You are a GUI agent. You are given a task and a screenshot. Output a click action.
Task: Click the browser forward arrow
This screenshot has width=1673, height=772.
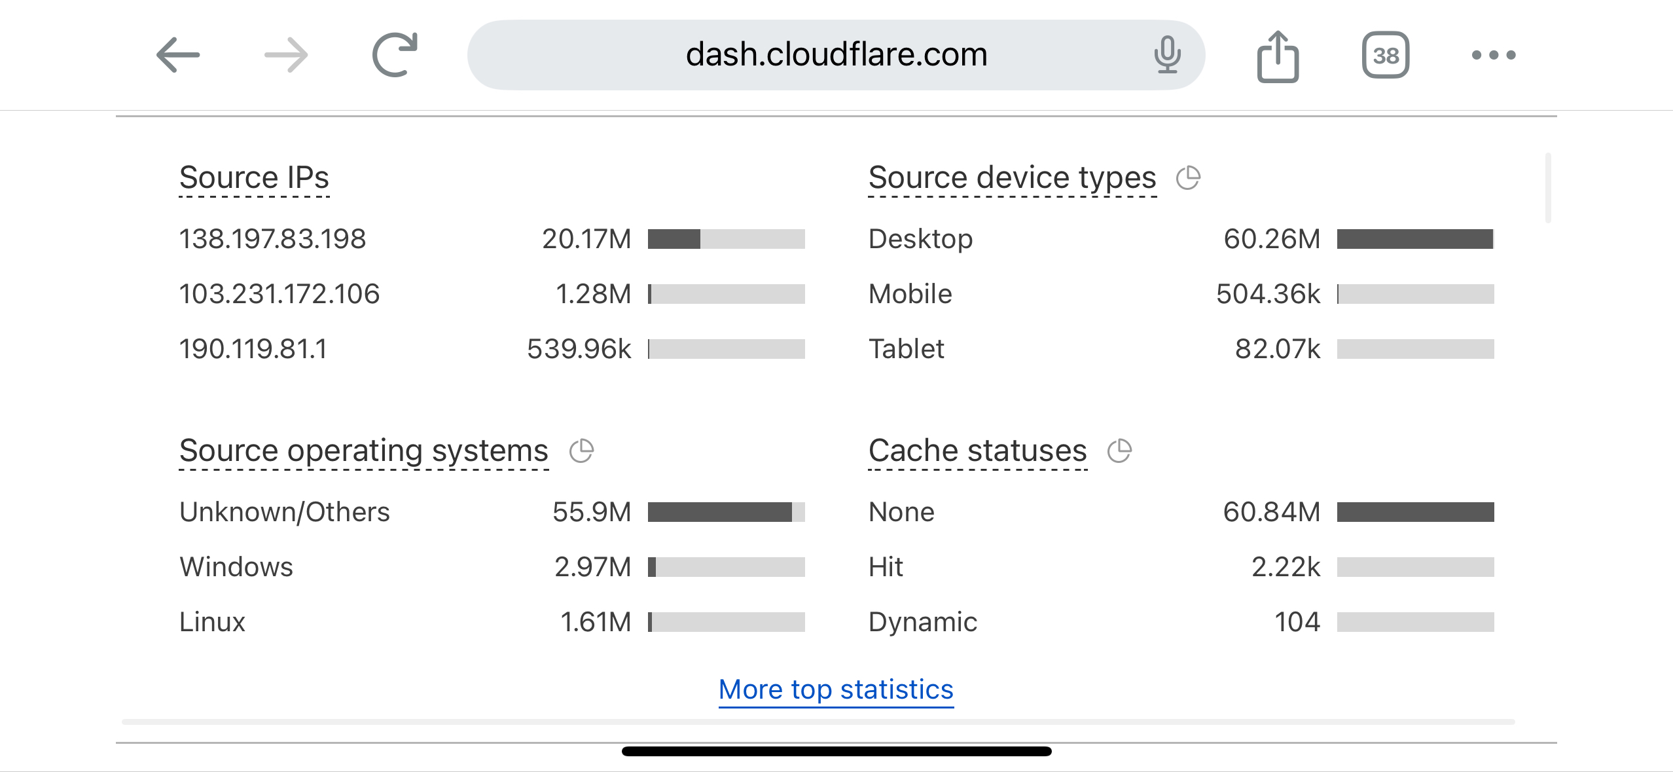[286, 55]
